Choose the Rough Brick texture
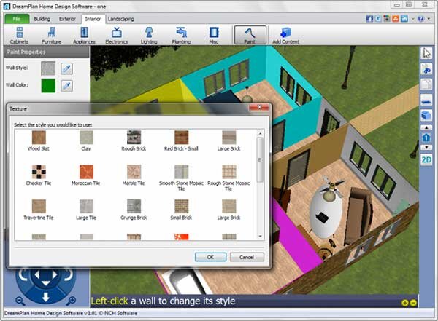 coord(134,141)
